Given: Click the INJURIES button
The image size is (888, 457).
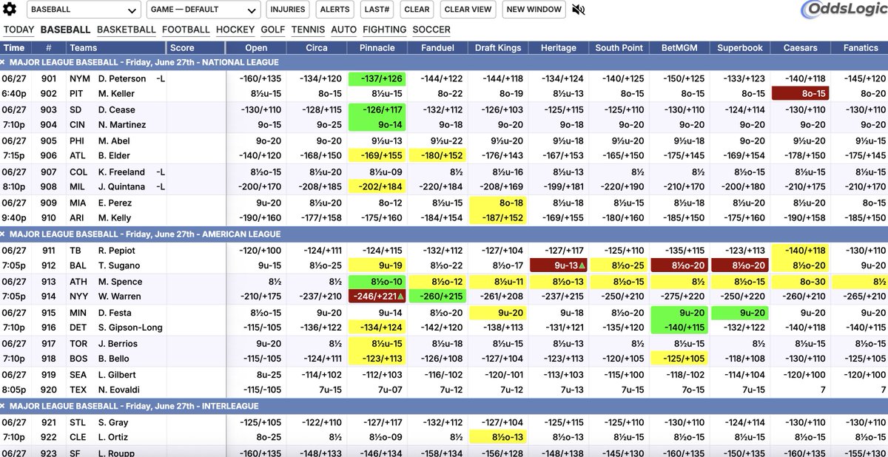Looking at the screenshot, I should coord(287,10).
